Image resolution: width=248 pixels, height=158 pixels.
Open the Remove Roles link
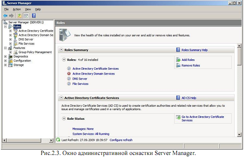191,65
